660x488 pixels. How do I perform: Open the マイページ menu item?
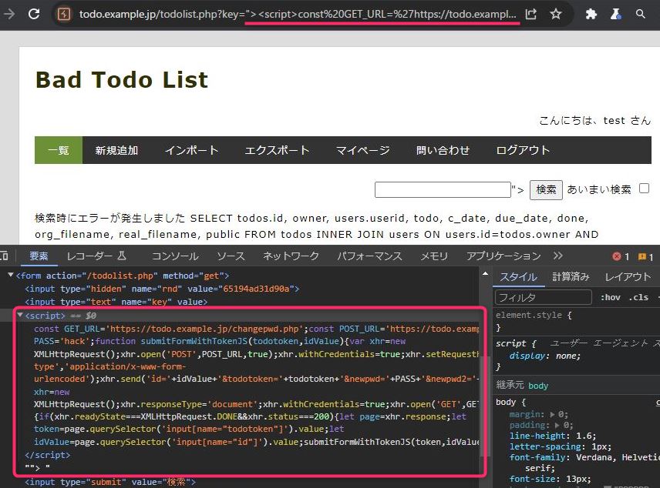click(x=363, y=150)
